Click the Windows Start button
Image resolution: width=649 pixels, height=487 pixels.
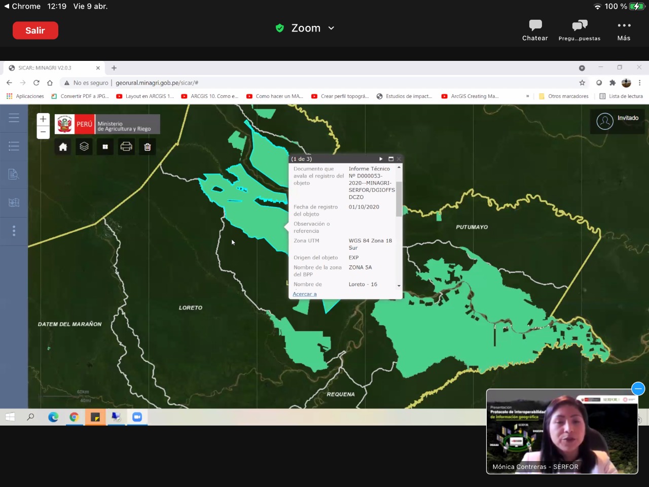coord(10,417)
